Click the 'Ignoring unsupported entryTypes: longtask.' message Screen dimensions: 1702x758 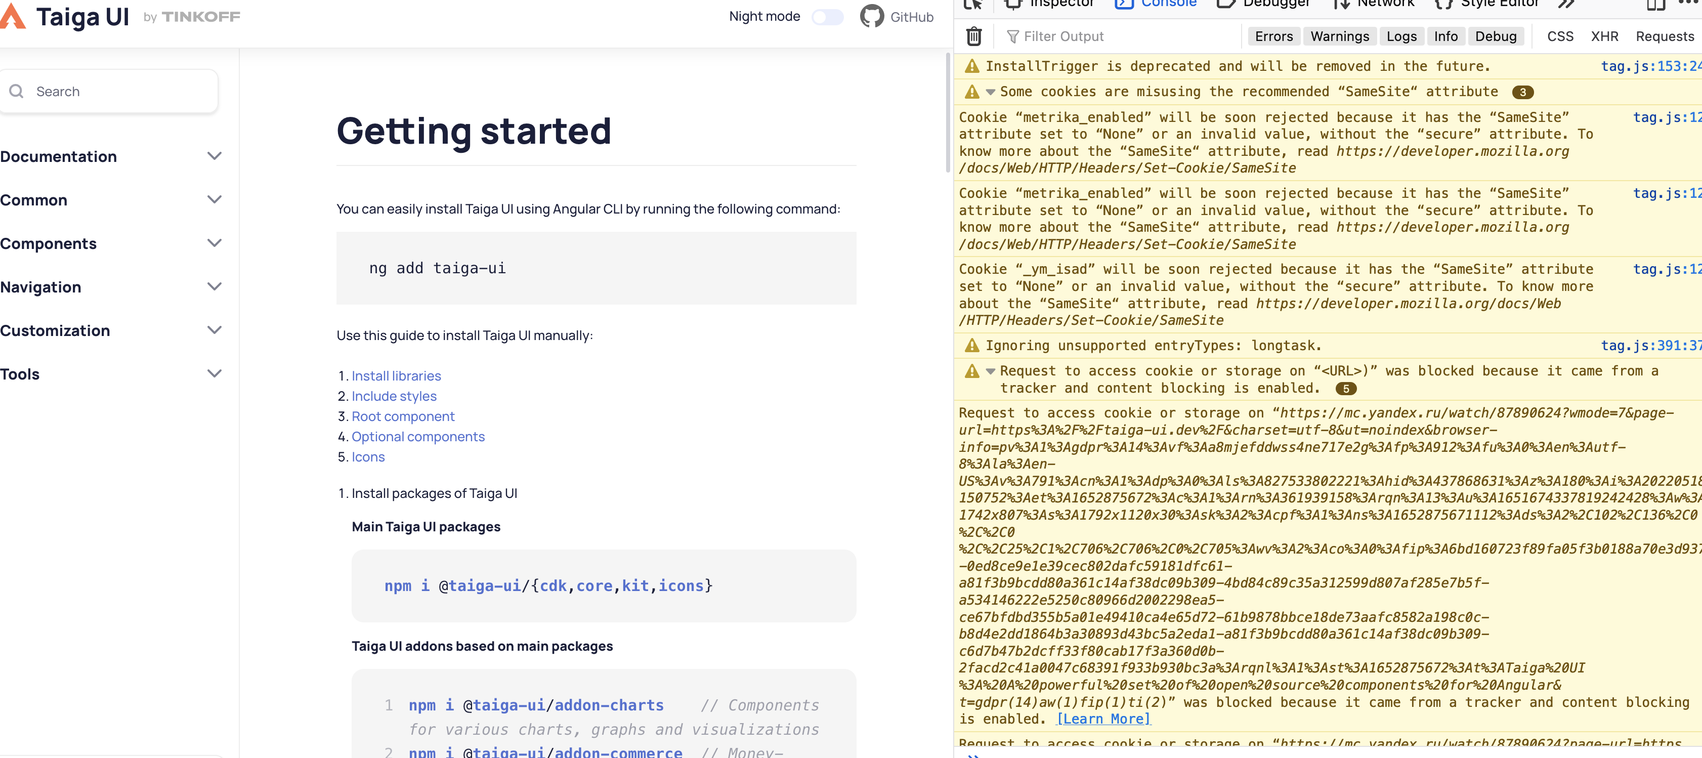click(1153, 346)
